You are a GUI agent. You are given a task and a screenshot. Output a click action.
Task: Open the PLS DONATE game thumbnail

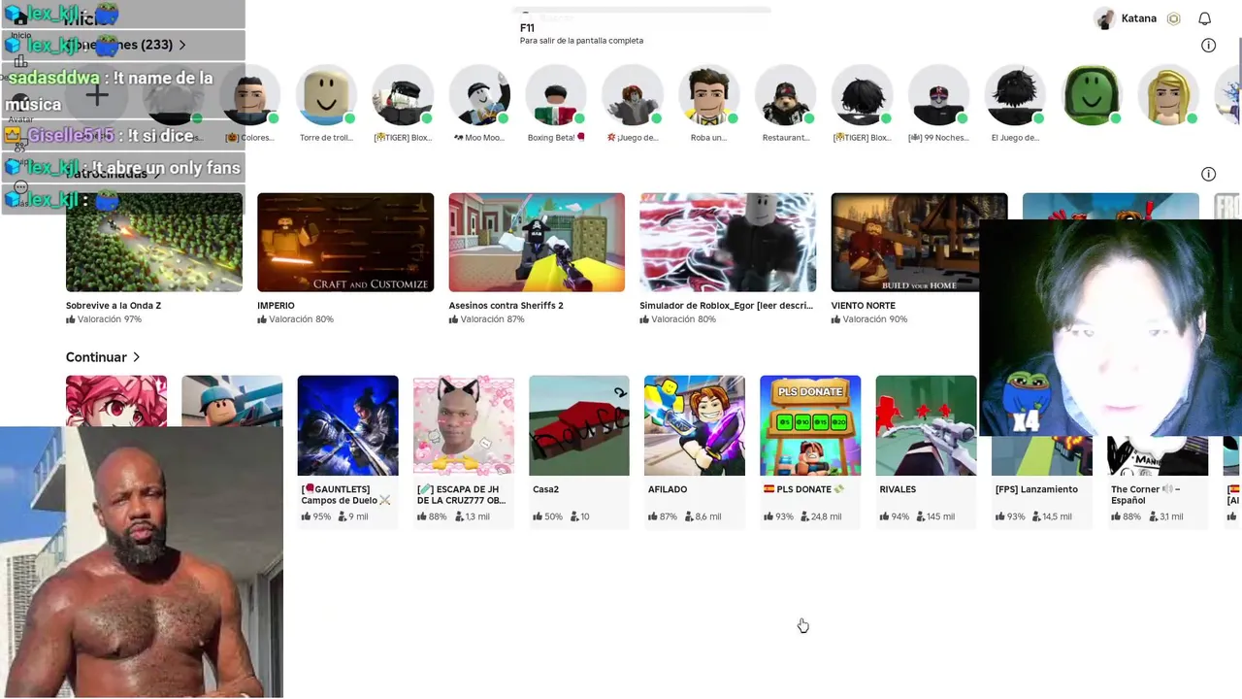810,425
